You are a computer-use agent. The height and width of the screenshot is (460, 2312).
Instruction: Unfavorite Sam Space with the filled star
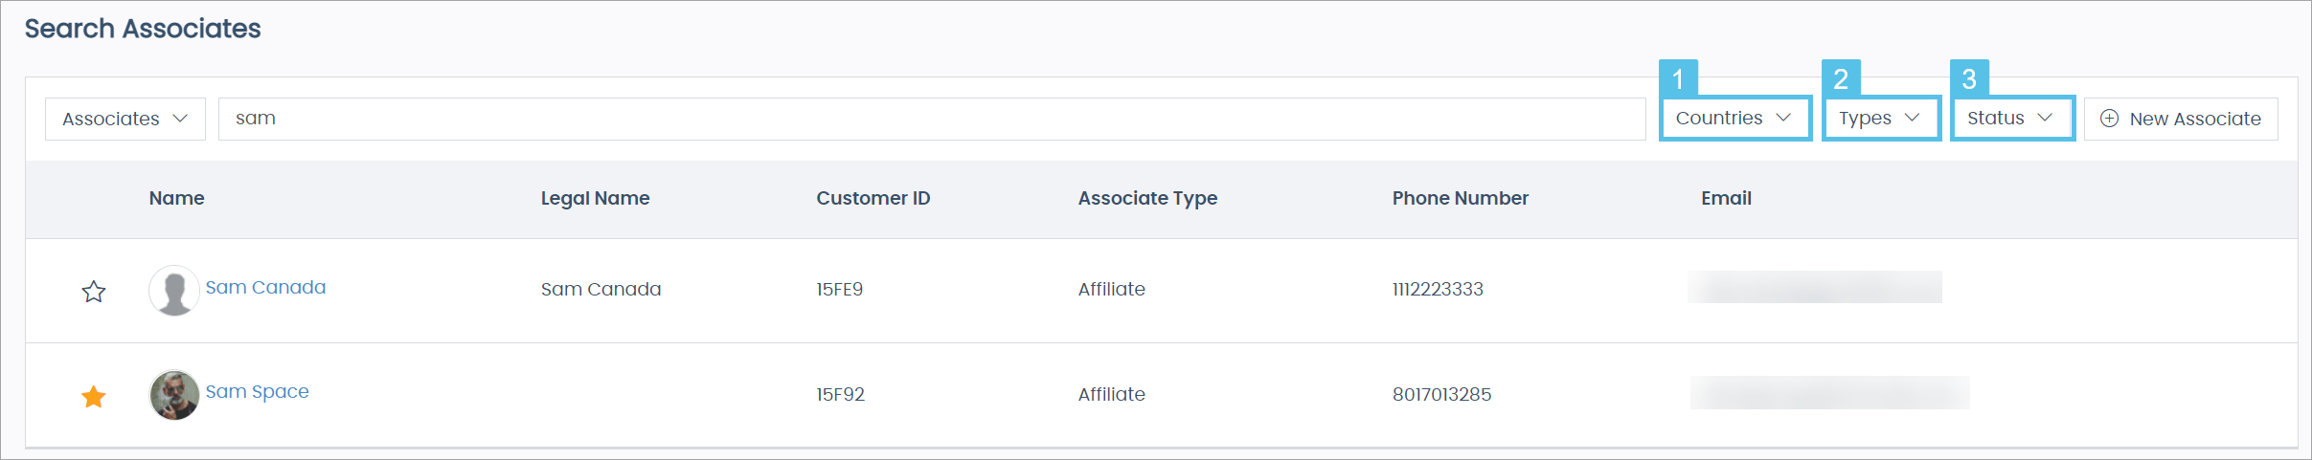coord(94,396)
